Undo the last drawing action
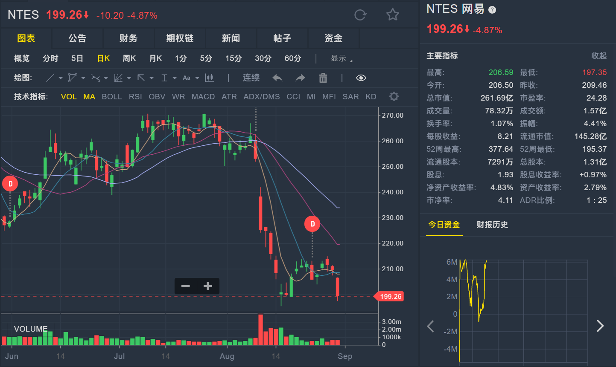616x367 pixels. 277,78
